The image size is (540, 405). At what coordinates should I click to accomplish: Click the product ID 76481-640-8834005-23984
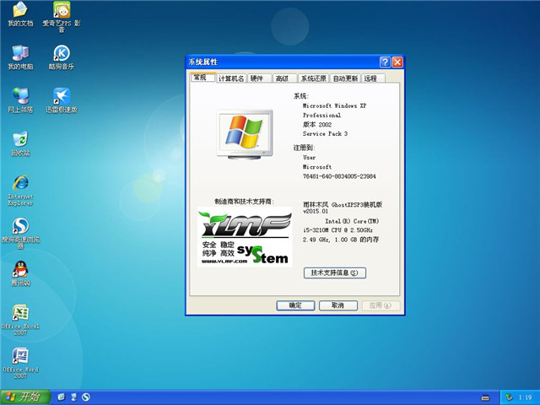pos(339,176)
